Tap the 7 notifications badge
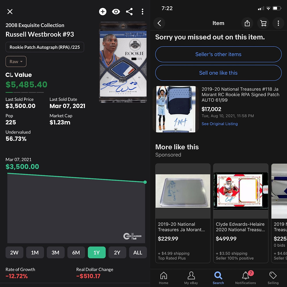 click(x=251, y=273)
